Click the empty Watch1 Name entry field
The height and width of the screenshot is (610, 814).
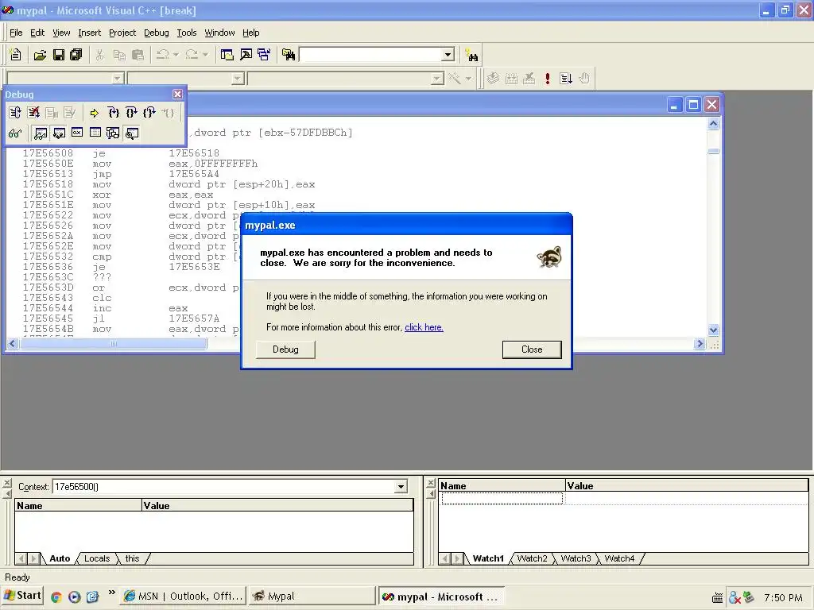(502, 499)
